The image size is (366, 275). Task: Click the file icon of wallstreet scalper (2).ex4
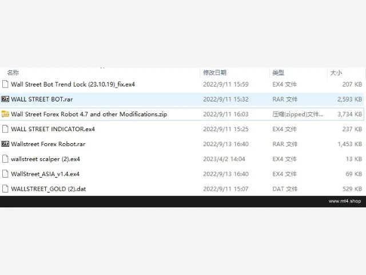pos(5,159)
